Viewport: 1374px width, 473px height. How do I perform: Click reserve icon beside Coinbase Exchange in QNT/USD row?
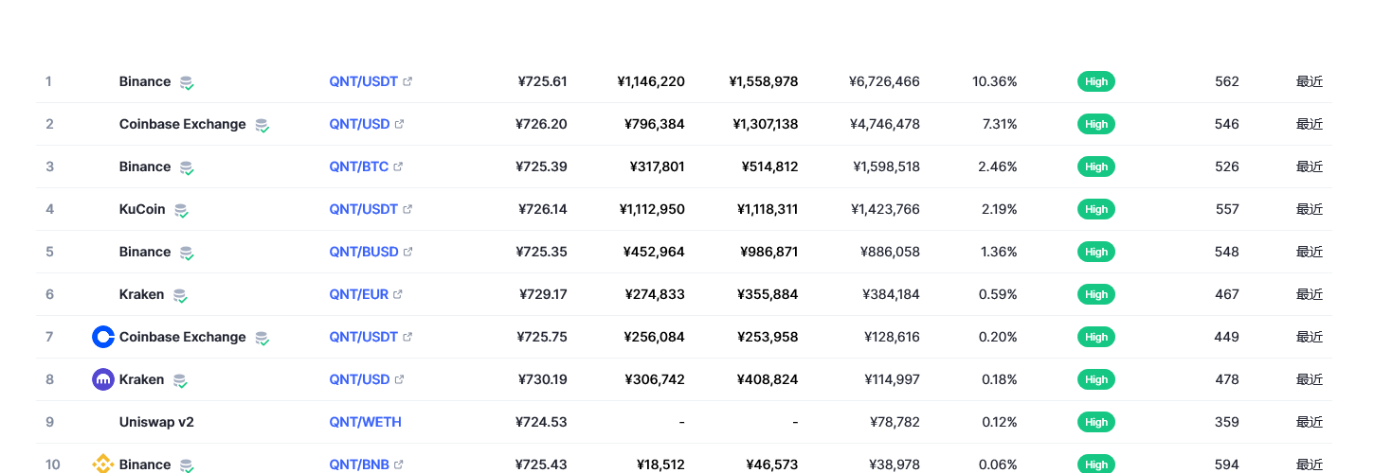(x=262, y=125)
